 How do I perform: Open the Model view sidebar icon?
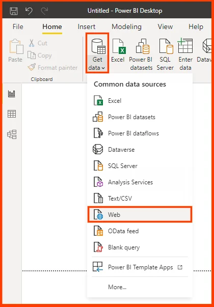pyautogui.click(x=12, y=134)
